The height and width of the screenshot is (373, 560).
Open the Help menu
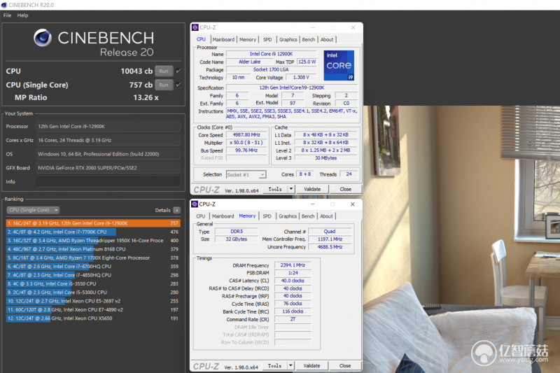click(22, 15)
